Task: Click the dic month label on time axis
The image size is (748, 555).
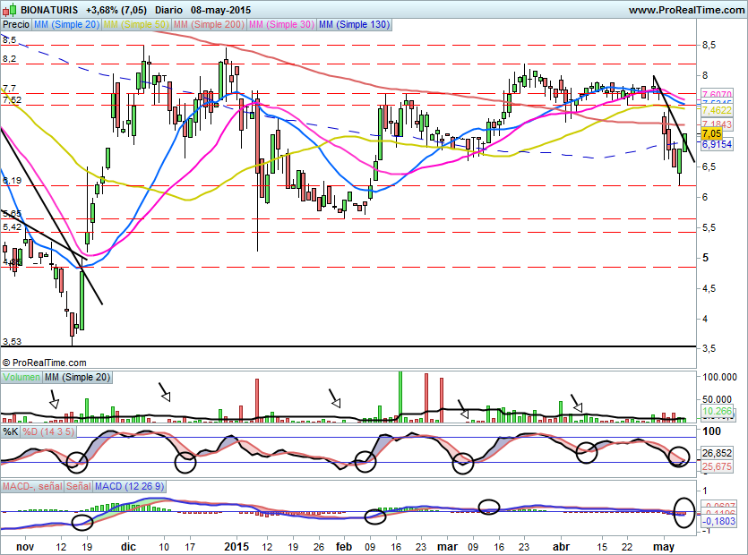Action: click(128, 547)
